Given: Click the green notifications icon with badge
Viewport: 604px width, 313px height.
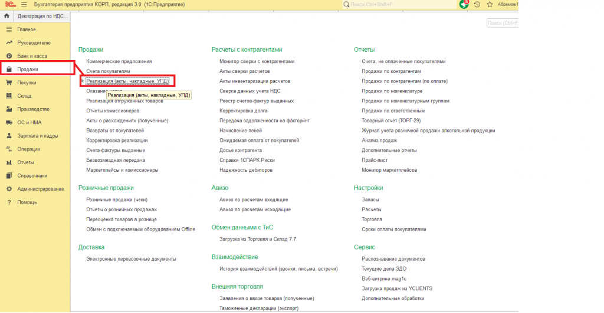Looking at the screenshot, I should [x=464, y=4].
